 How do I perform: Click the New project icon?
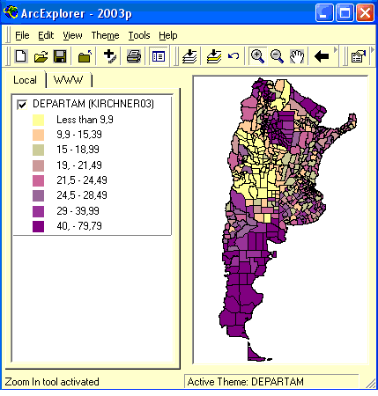[x=21, y=55]
